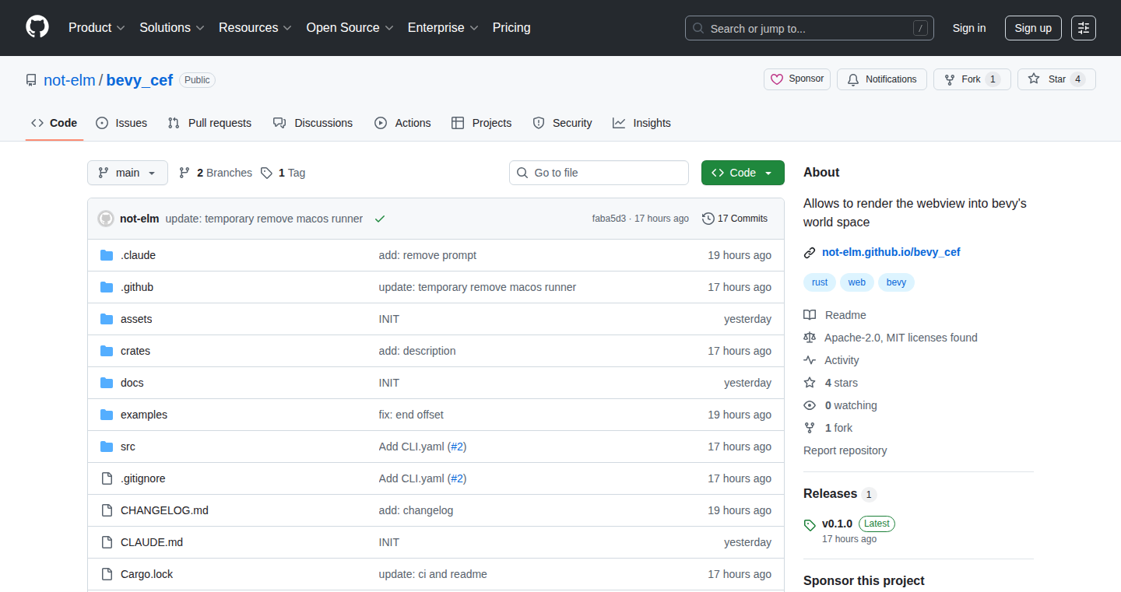Image resolution: width=1121 pixels, height=592 pixels.
Task: Open accessibility settings icon beside Sign up
Action: coord(1084,28)
